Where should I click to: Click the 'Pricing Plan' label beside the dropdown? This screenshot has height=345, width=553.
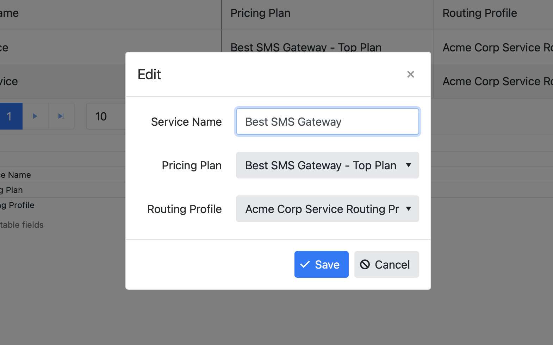[x=192, y=165]
